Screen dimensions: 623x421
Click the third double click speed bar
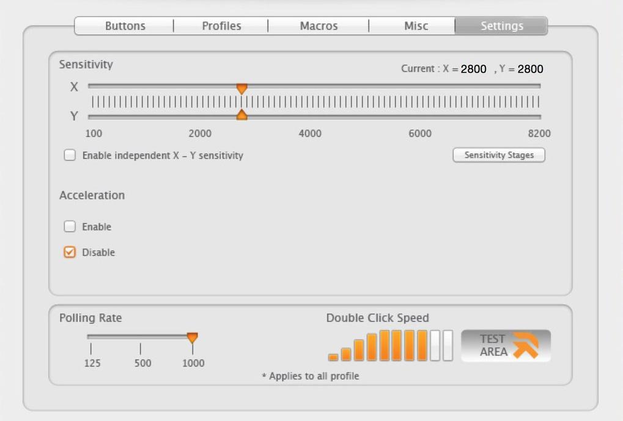click(x=359, y=350)
